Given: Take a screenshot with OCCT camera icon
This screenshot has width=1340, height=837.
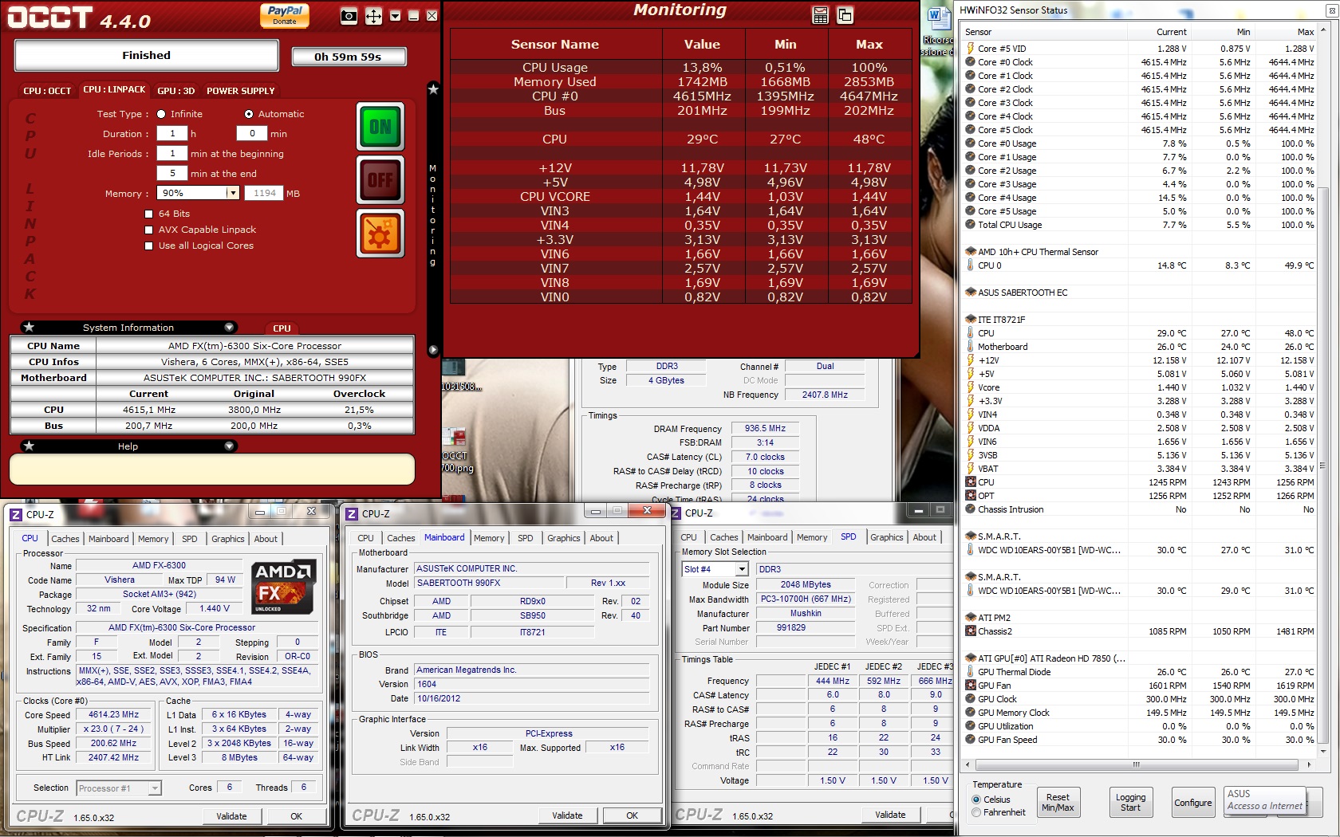Looking at the screenshot, I should pos(349,16).
